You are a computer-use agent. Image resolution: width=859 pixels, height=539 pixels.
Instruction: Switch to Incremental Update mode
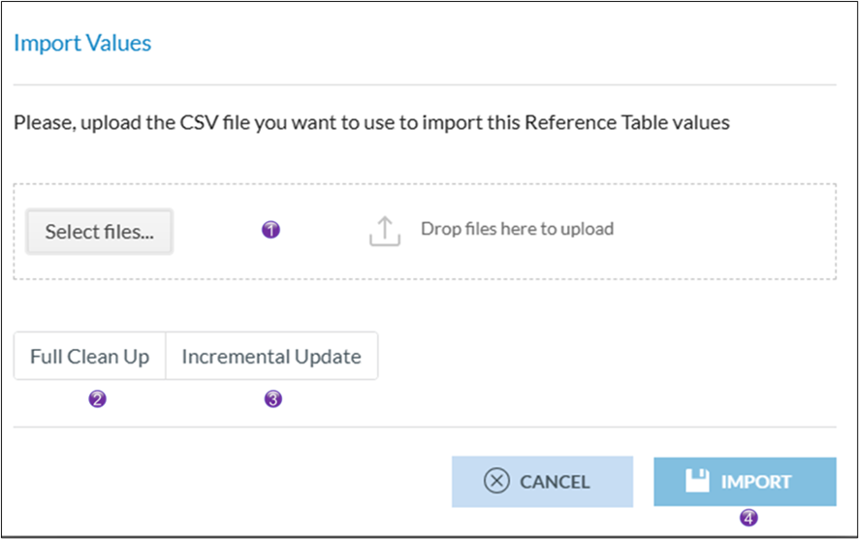click(x=271, y=357)
